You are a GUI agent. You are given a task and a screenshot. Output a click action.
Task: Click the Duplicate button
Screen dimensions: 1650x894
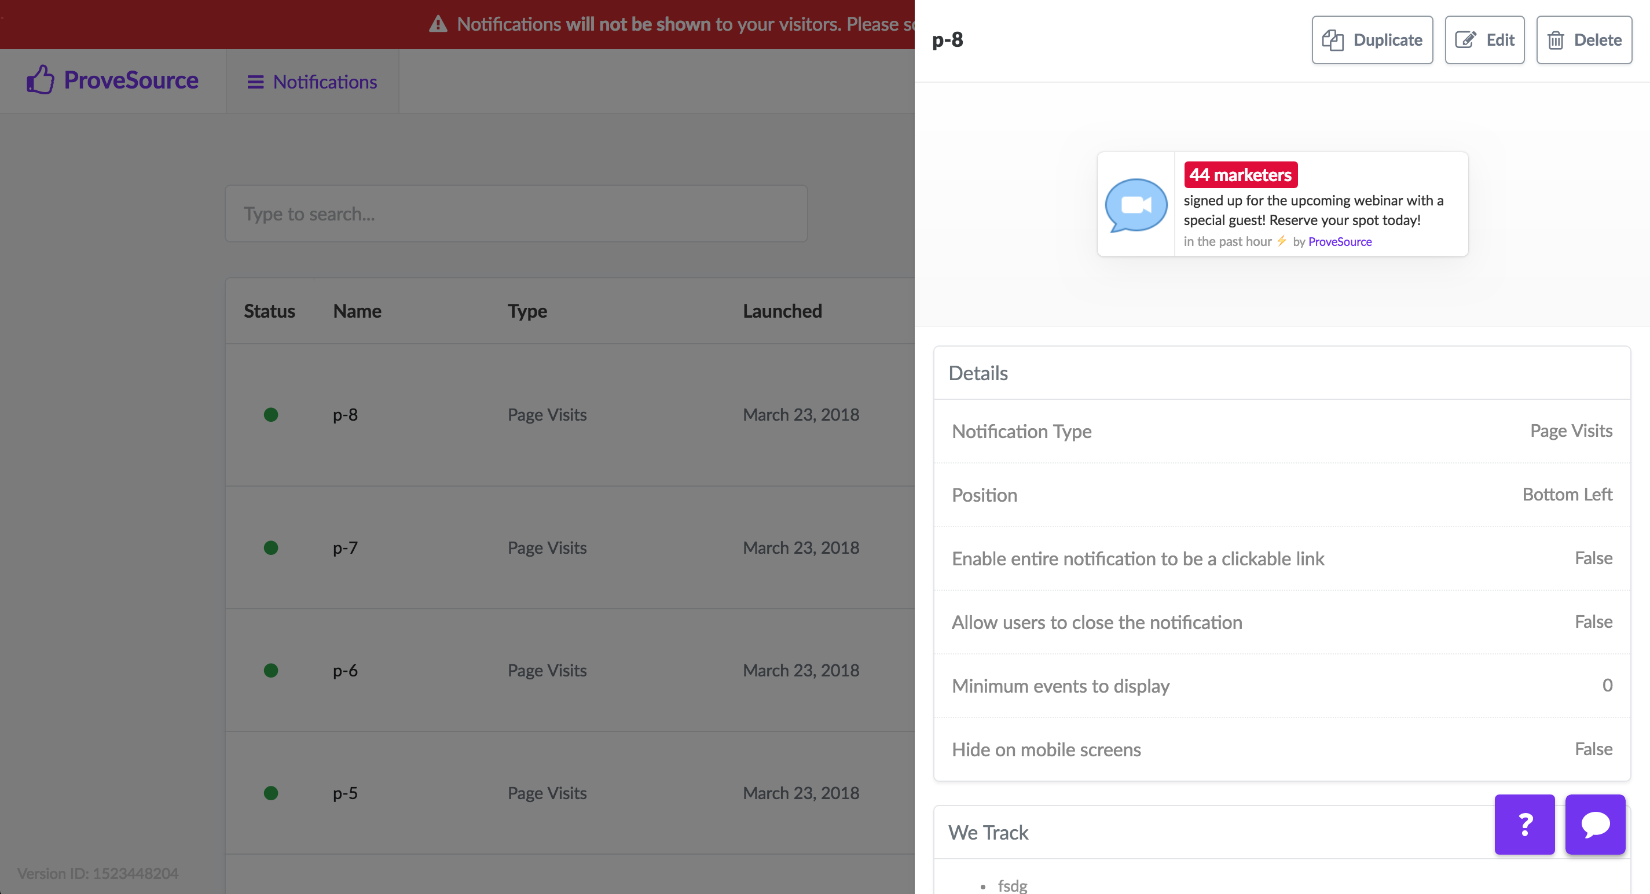(x=1372, y=40)
